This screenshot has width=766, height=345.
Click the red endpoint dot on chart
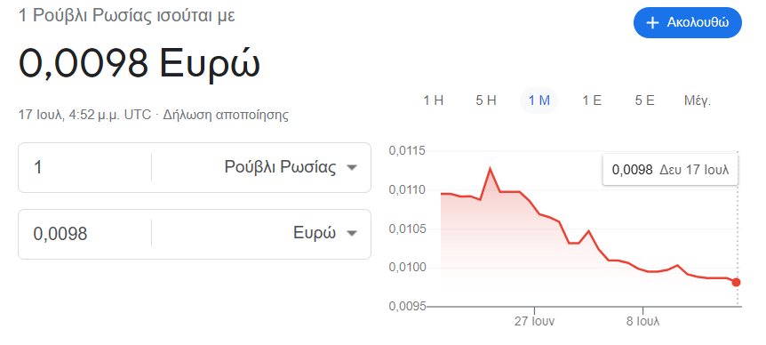736,282
